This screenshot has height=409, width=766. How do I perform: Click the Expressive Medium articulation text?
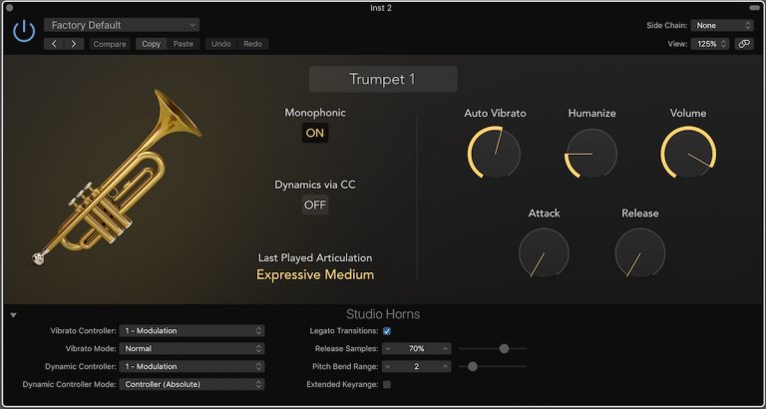(315, 274)
